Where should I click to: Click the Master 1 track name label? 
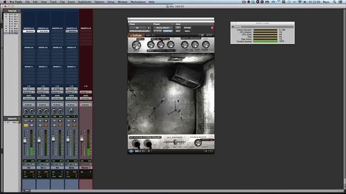point(86,168)
